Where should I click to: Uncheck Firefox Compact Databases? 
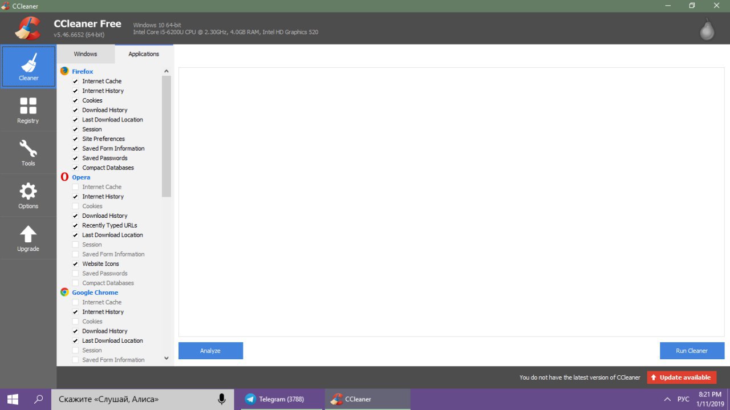75,168
